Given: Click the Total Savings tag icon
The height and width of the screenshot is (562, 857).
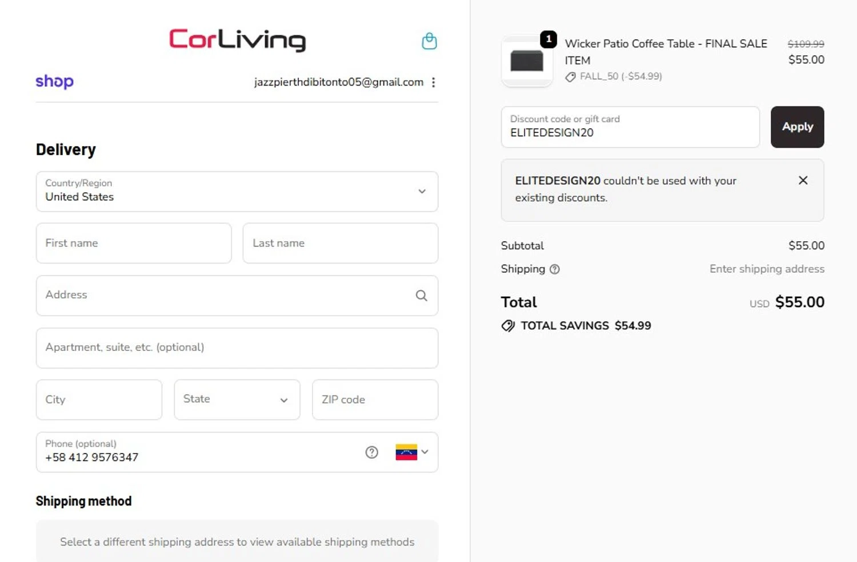Looking at the screenshot, I should [x=508, y=326].
